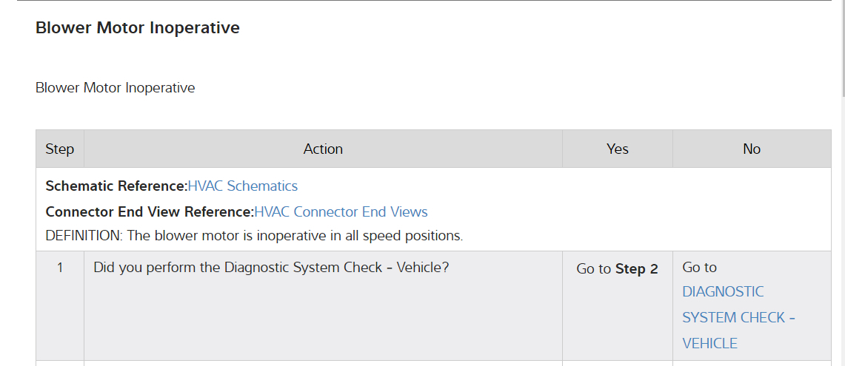Click the non-bold Blower Motor Inoperative subtitle
Screen dimensions: 845x366
(116, 88)
